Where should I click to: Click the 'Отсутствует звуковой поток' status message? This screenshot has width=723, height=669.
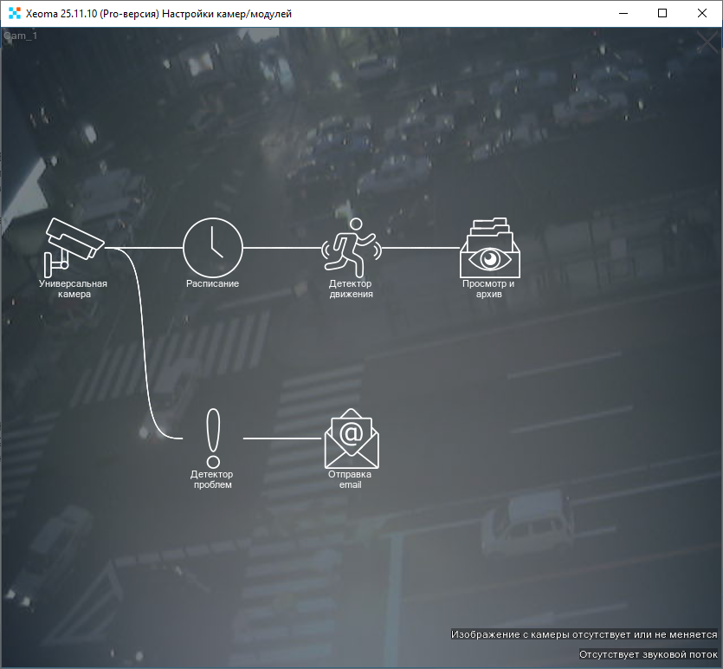point(648,654)
